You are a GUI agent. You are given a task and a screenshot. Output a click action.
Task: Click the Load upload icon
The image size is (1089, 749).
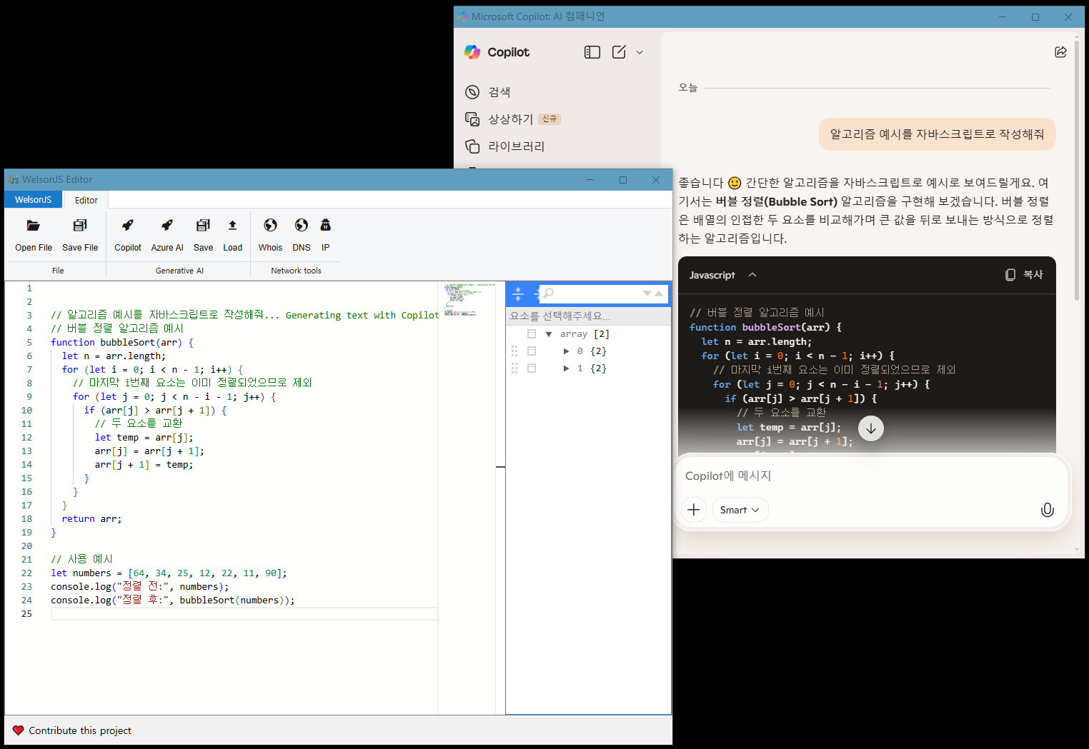(232, 226)
